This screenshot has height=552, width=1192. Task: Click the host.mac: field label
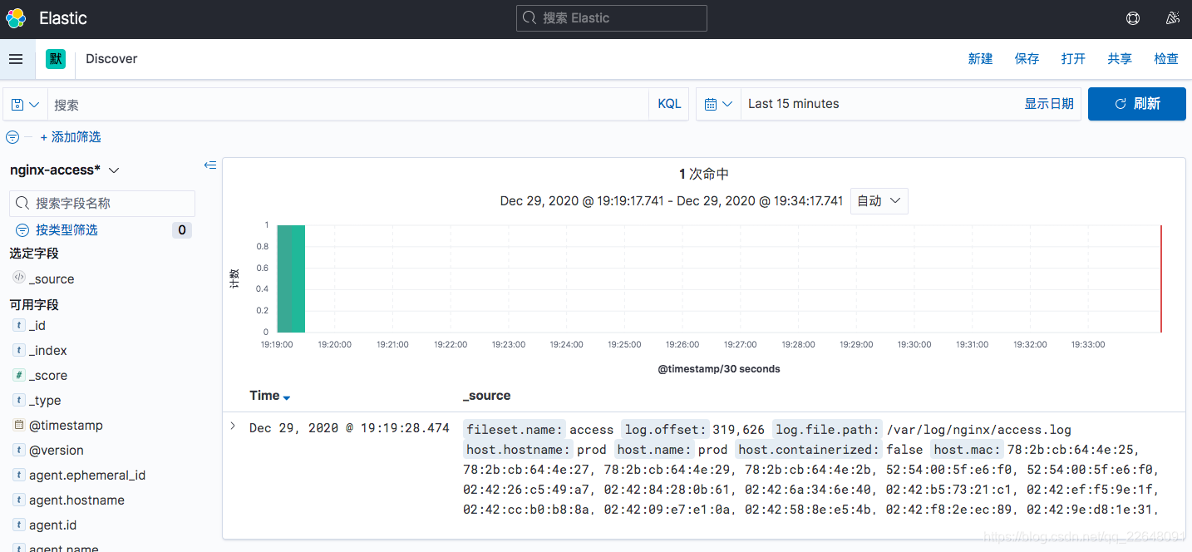coord(968,450)
